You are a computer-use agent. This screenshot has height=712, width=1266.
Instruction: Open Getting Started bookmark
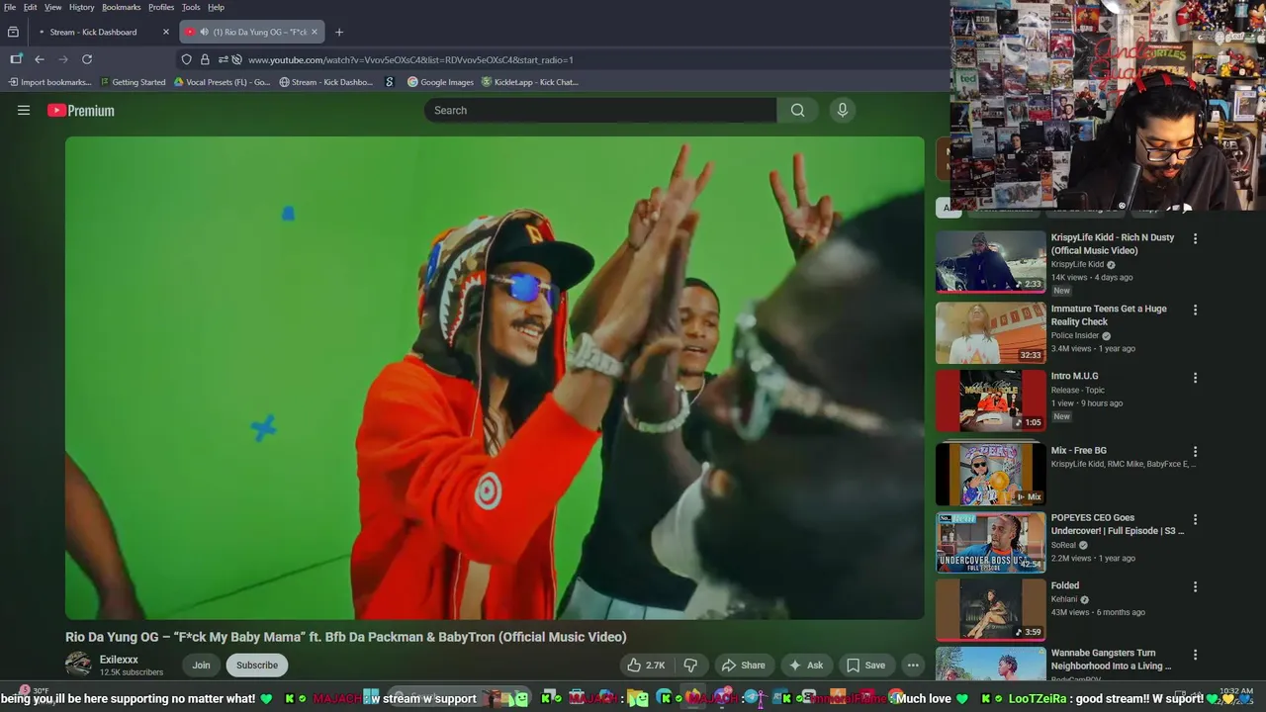[133, 82]
